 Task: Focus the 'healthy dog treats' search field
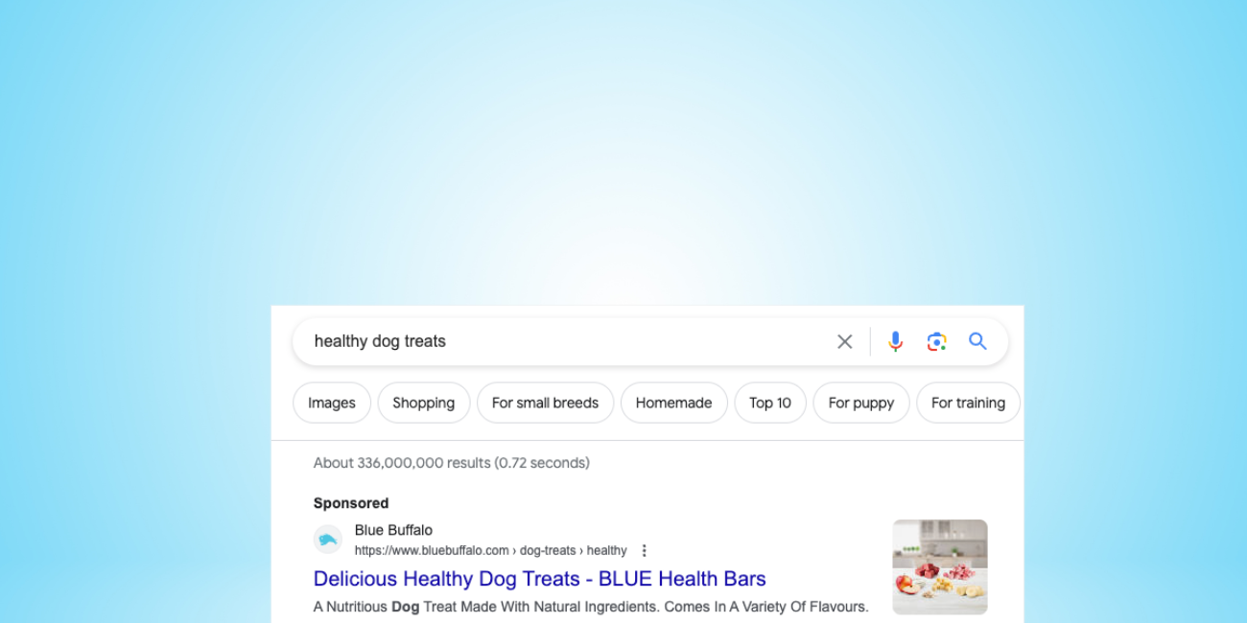(566, 341)
